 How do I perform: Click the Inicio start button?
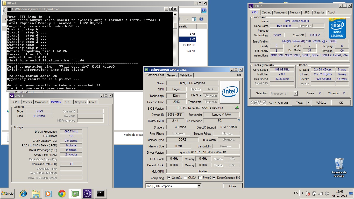(x=8, y=194)
